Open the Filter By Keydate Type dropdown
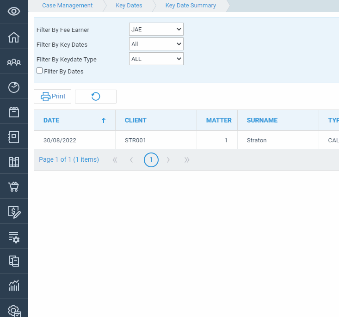The width and height of the screenshot is (339, 317). coord(156,59)
